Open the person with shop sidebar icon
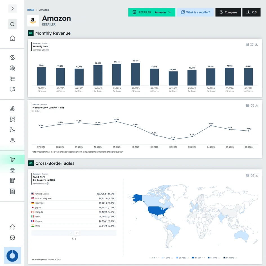 point(12,130)
